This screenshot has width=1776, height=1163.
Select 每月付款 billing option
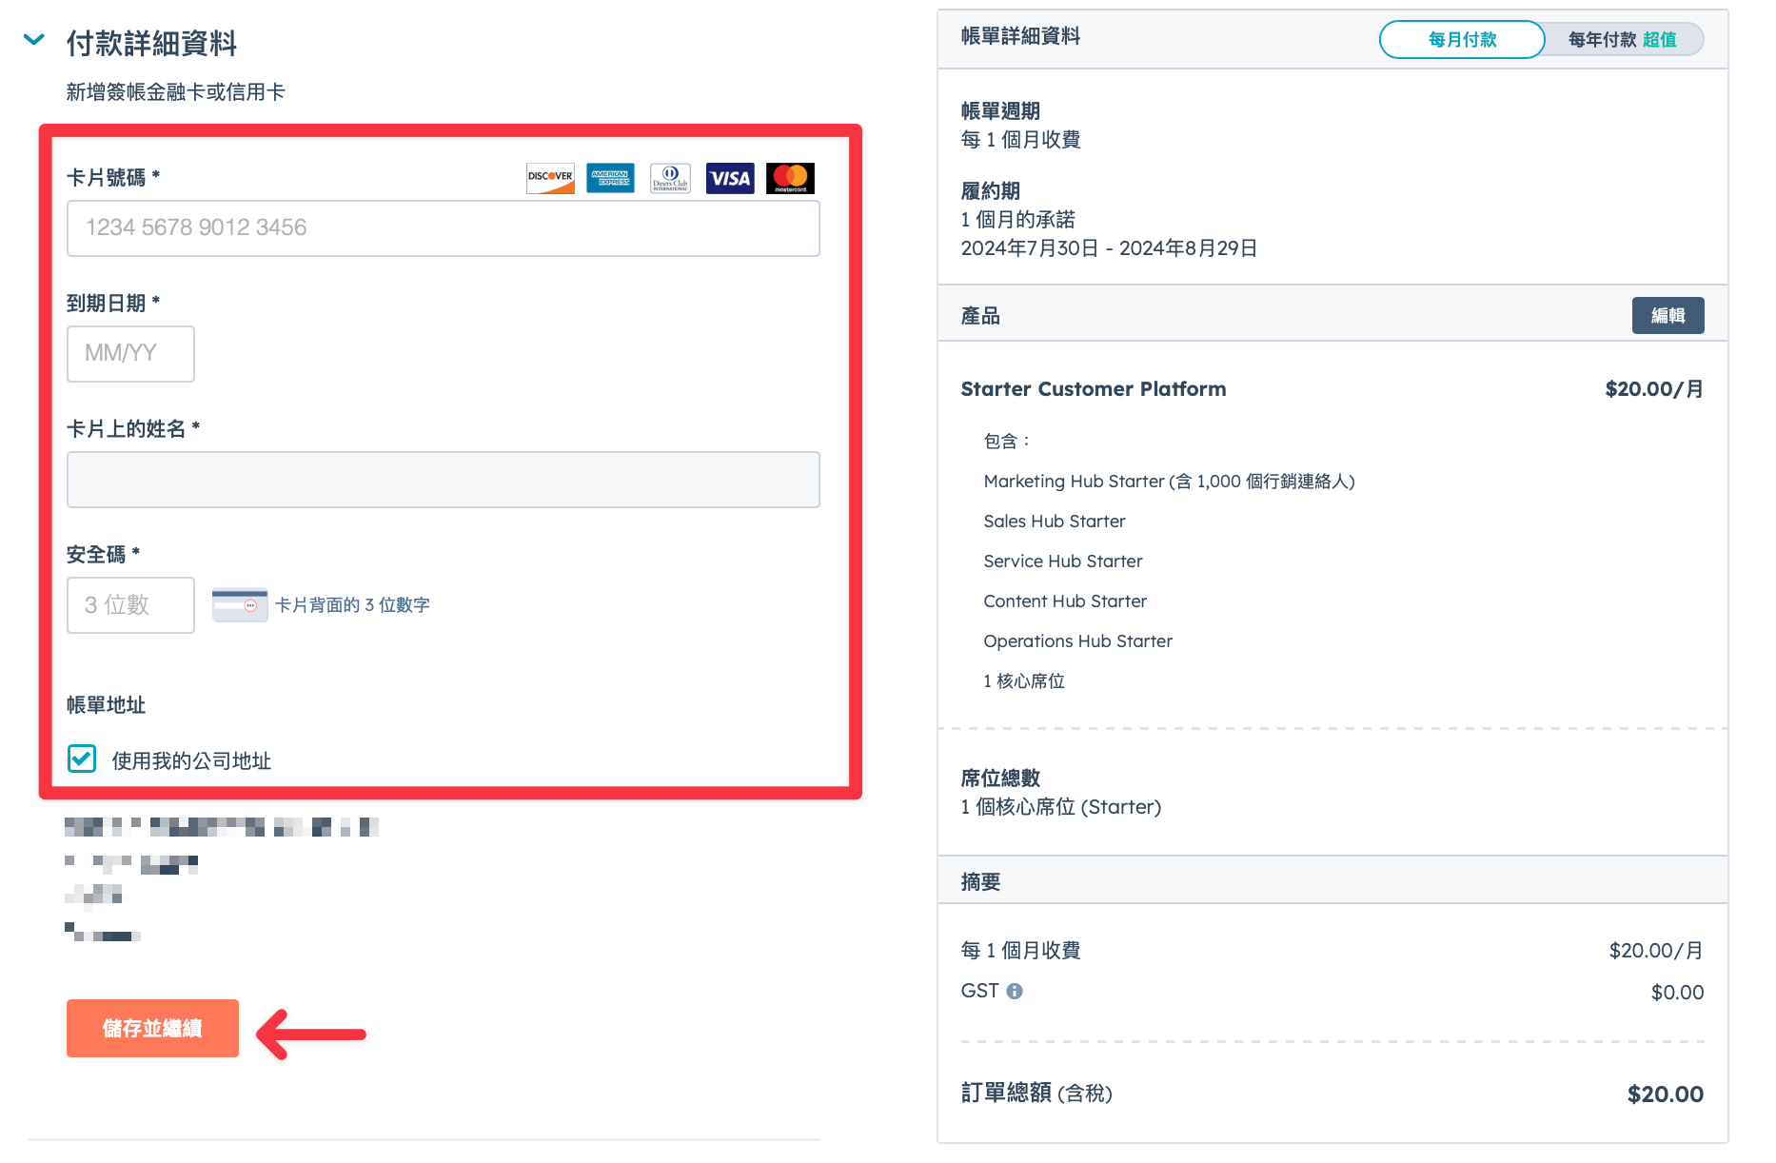(1462, 40)
